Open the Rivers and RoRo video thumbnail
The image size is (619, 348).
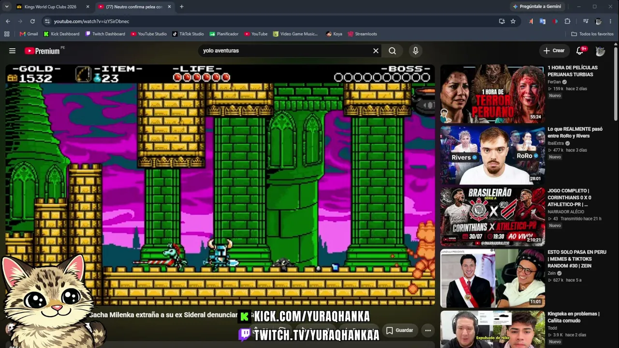[x=492, y=155]
